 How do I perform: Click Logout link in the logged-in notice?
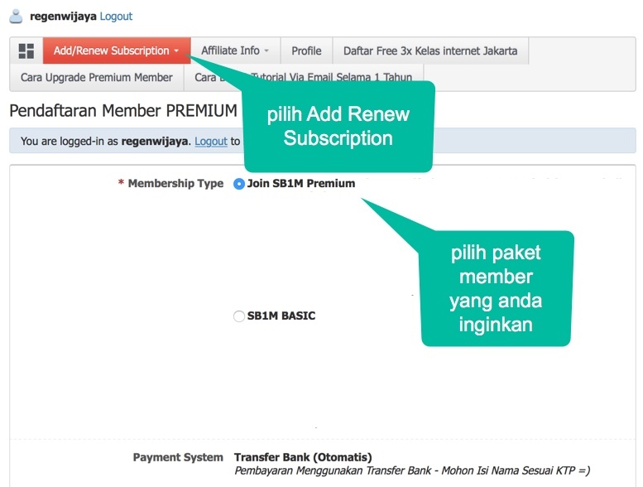pyautogui.click(x=211, y=142)
